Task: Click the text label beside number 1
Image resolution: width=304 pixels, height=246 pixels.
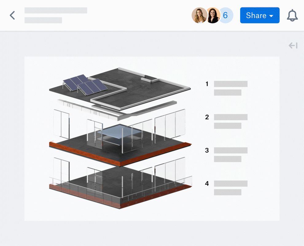Action: point(231,84)
